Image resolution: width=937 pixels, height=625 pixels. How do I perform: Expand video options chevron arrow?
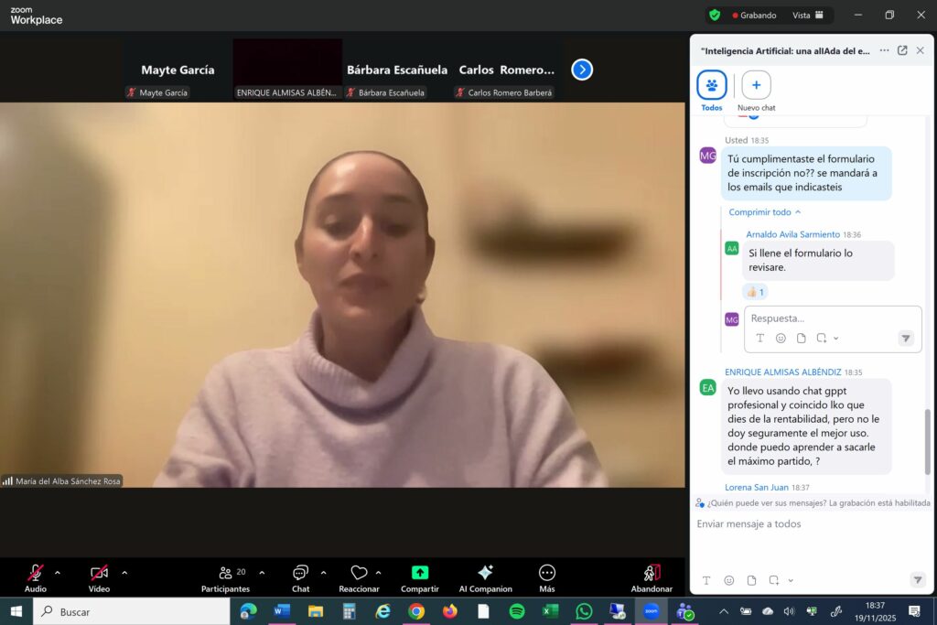124,573
